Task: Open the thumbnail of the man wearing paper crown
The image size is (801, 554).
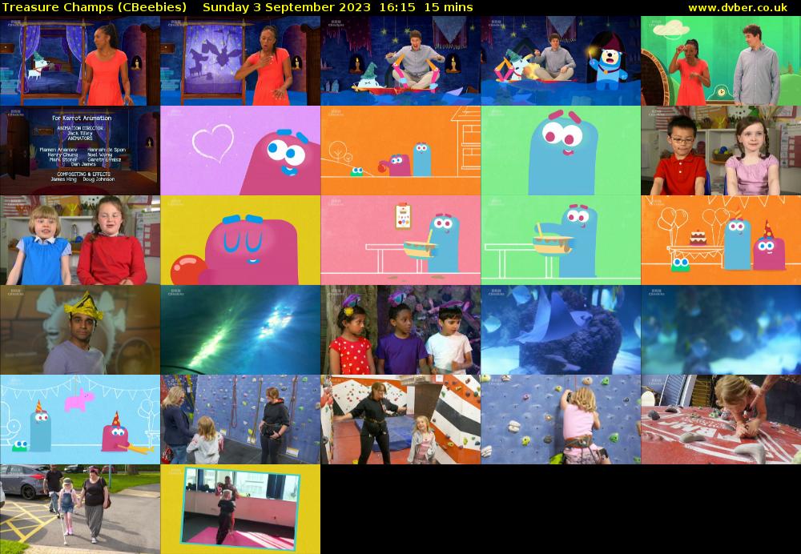Action: point(80,328)
